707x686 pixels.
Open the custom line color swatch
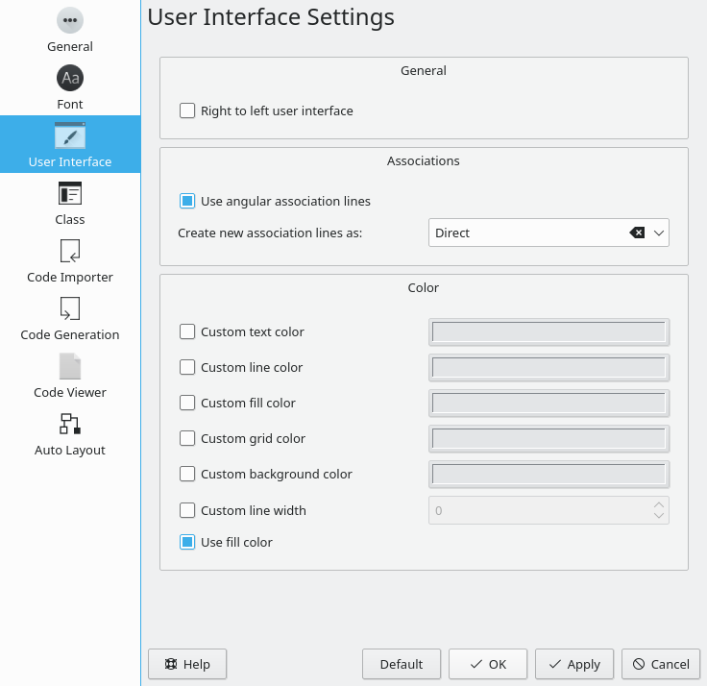coord(549,368)
